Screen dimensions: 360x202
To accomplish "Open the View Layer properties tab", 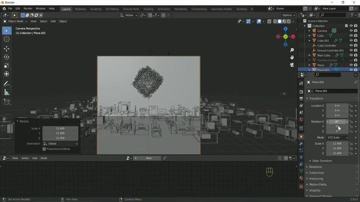I will point(301,105).
